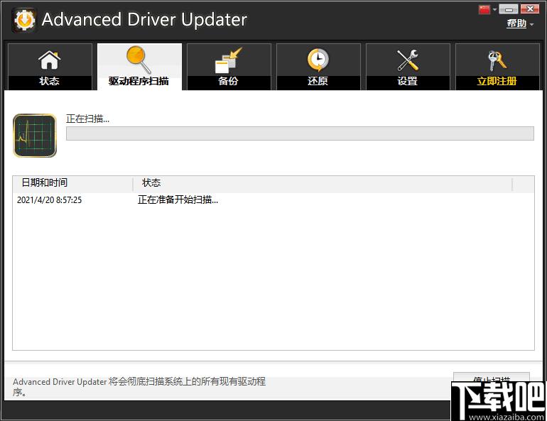547x421 pixels.
Task: Click the restore clock icon
Action: [318, 60]
